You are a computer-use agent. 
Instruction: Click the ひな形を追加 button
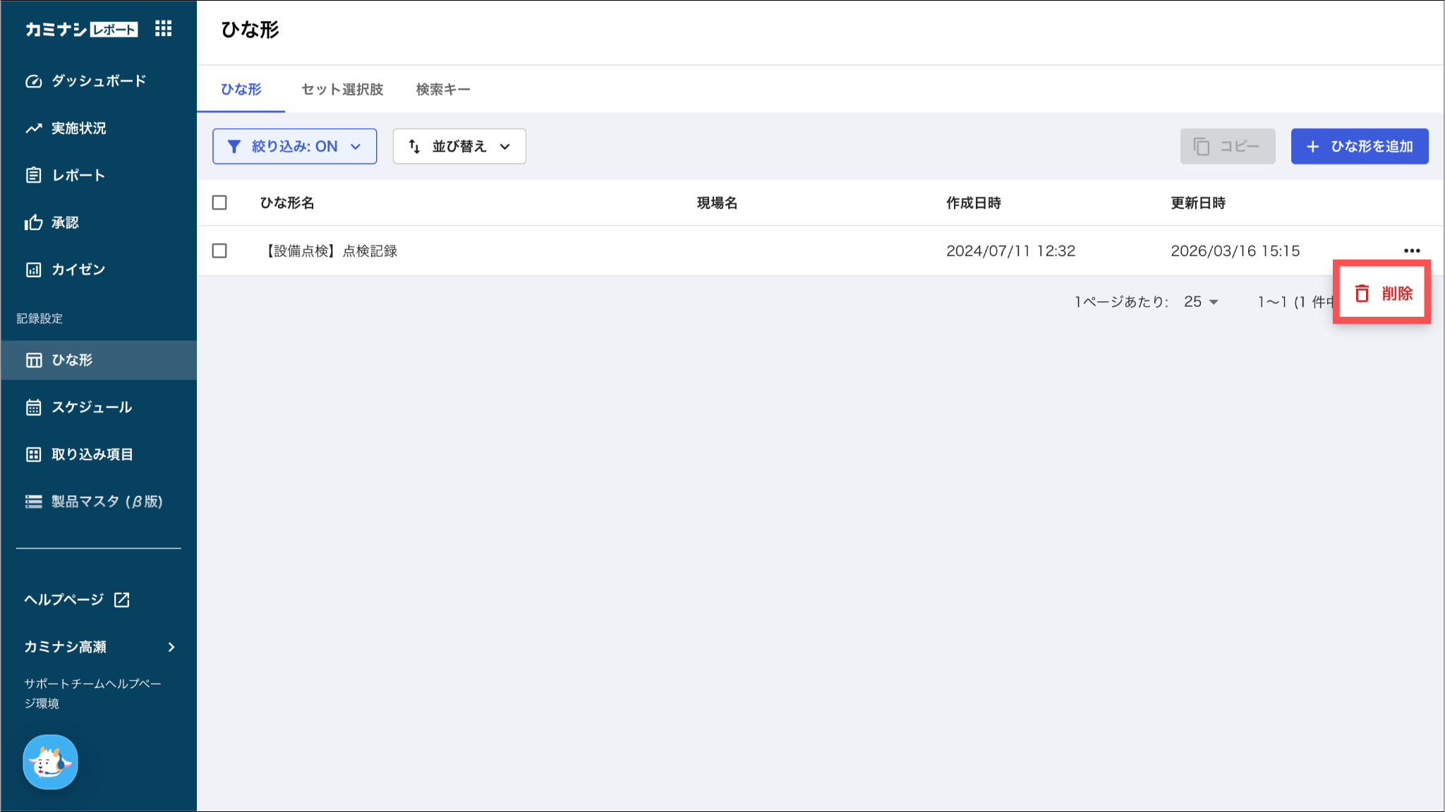pos(1359,146)
